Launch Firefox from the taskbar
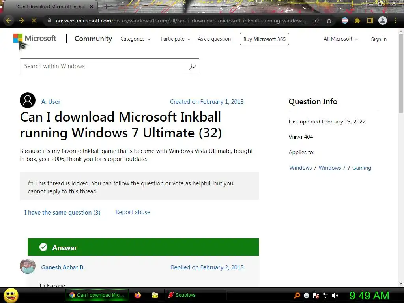 tap(138, 295)
